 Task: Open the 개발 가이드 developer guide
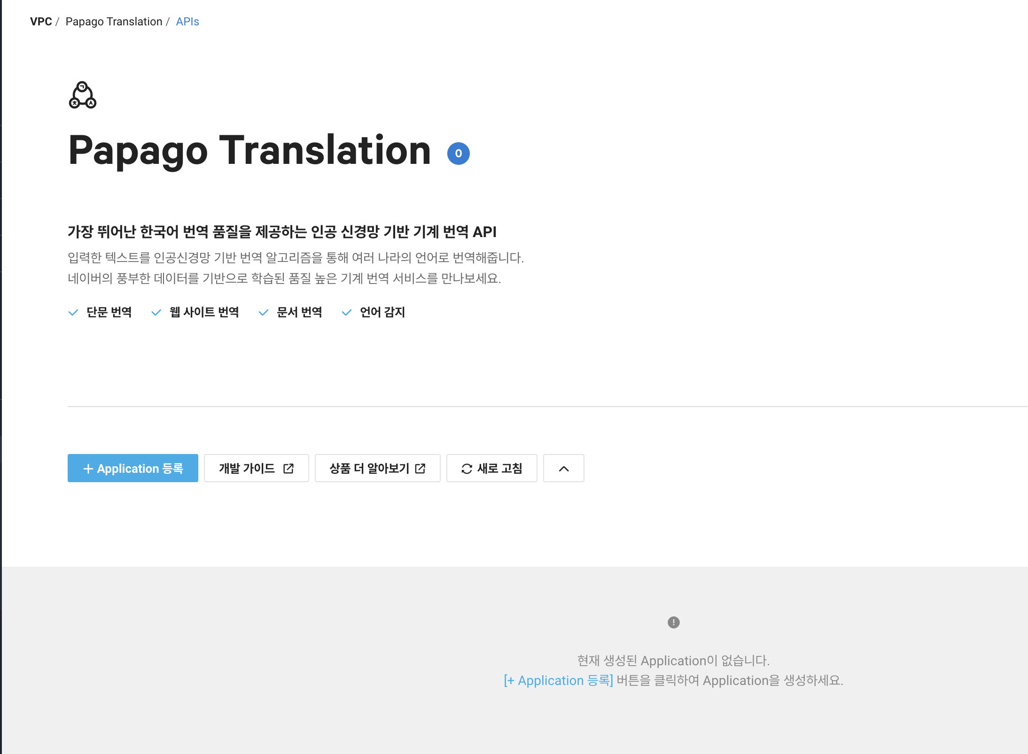click(247, 469)
